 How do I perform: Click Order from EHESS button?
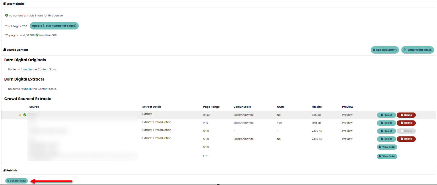click(417, 50)
